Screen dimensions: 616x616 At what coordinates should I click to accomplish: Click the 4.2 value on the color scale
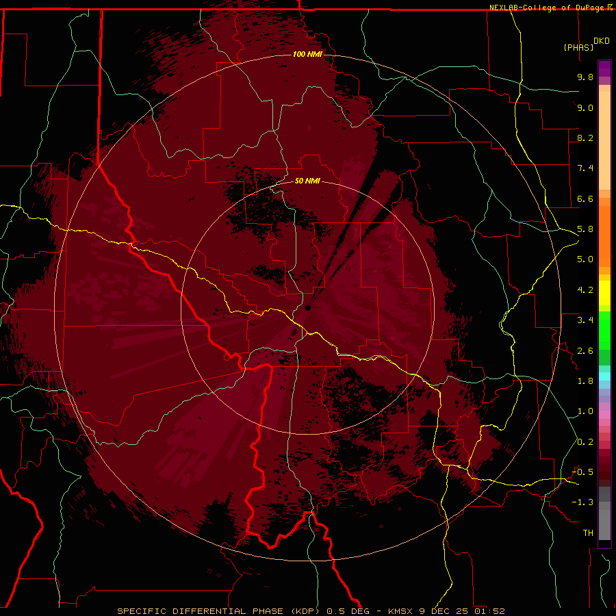coord(585,290)
